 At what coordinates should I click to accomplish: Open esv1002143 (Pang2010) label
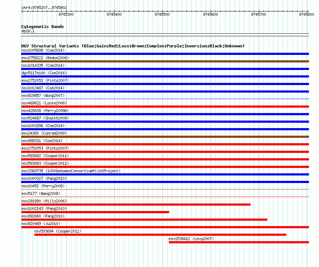point(44,209)
